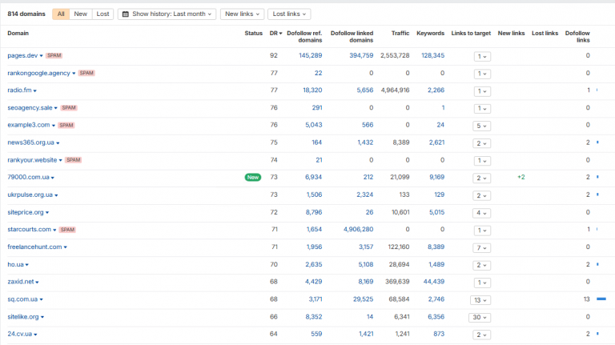
Task: Expand the caret next to sitelike.org
Action: (x=42, y=317)
